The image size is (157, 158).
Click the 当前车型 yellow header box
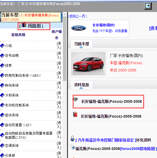(31, 17)
